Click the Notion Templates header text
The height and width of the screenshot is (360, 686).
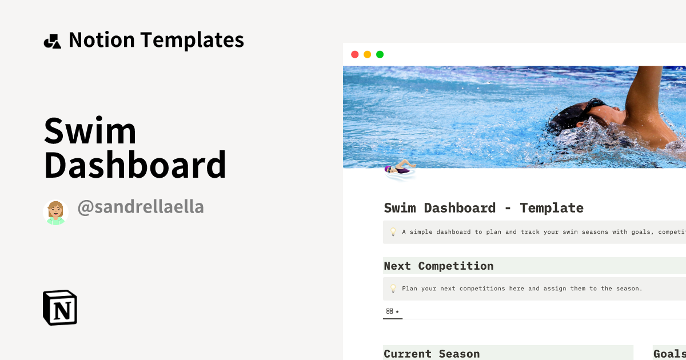pyautogui.click(x=156, y=39)
